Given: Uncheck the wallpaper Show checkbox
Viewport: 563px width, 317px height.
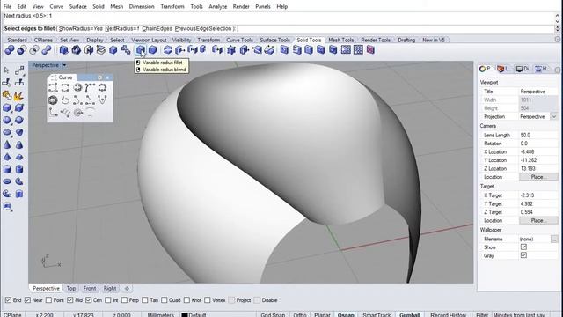Looking at the screenshot, I should 523,247.
